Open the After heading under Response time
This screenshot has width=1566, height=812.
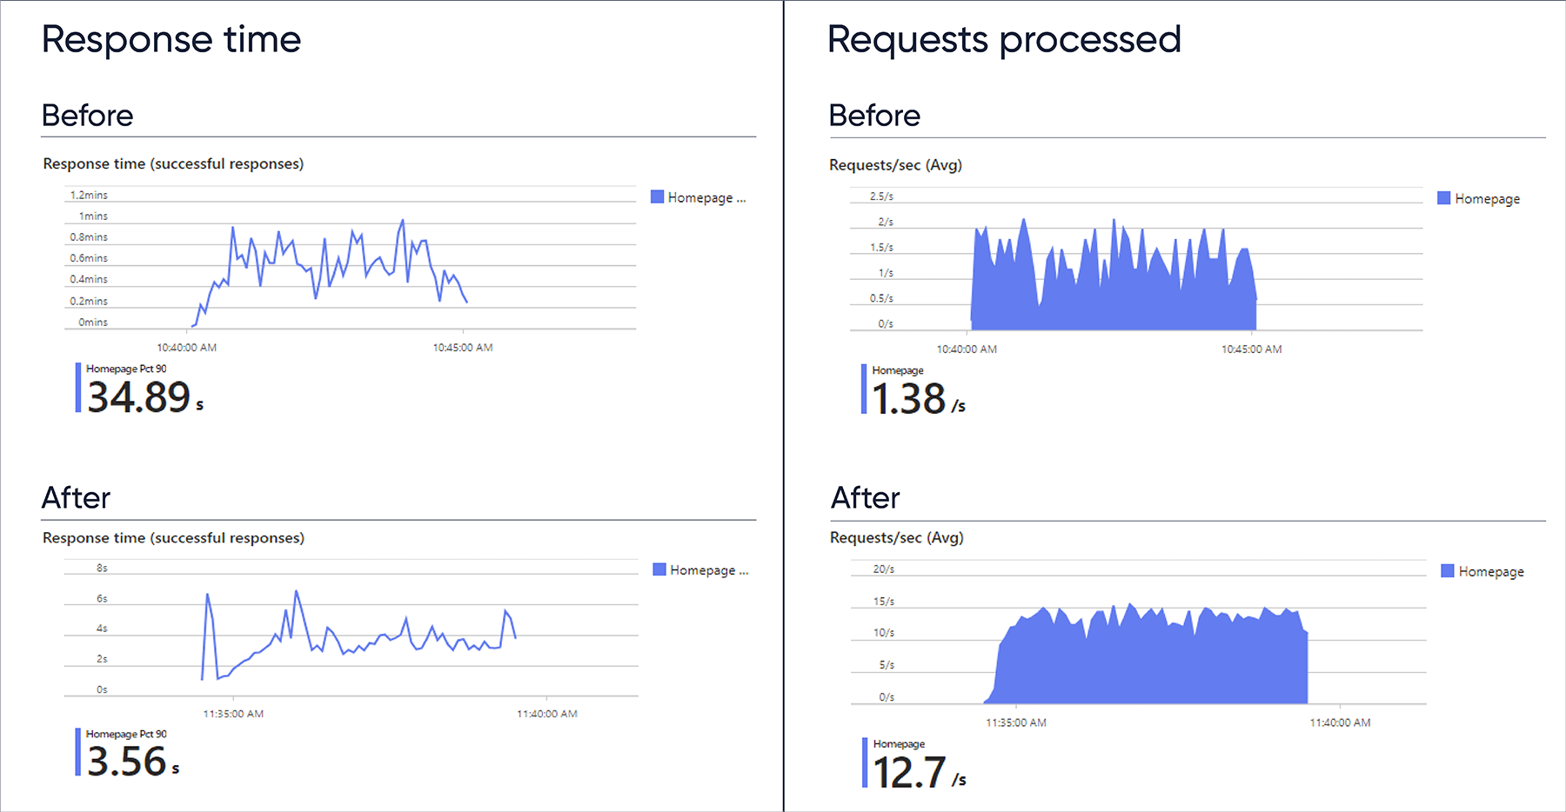[76, 498]
